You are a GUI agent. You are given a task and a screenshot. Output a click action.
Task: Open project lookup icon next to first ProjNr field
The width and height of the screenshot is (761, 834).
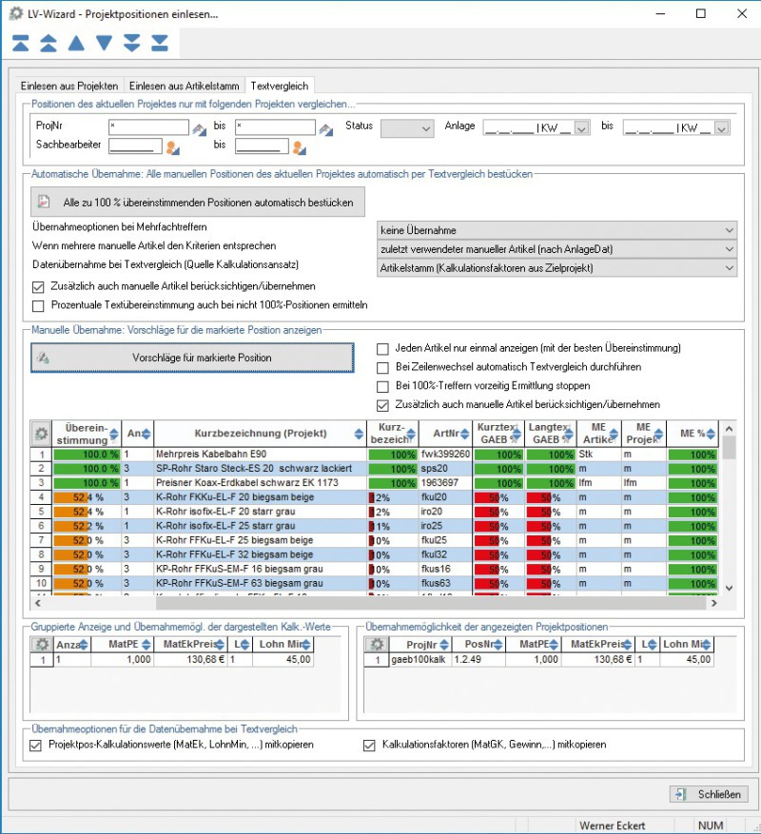[199, 128]
